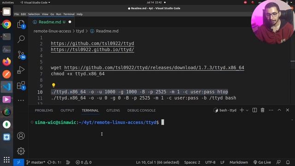Select the Readme.md editor tab
295x166 pixels.
pyautogui.click(x=52, y=22)
